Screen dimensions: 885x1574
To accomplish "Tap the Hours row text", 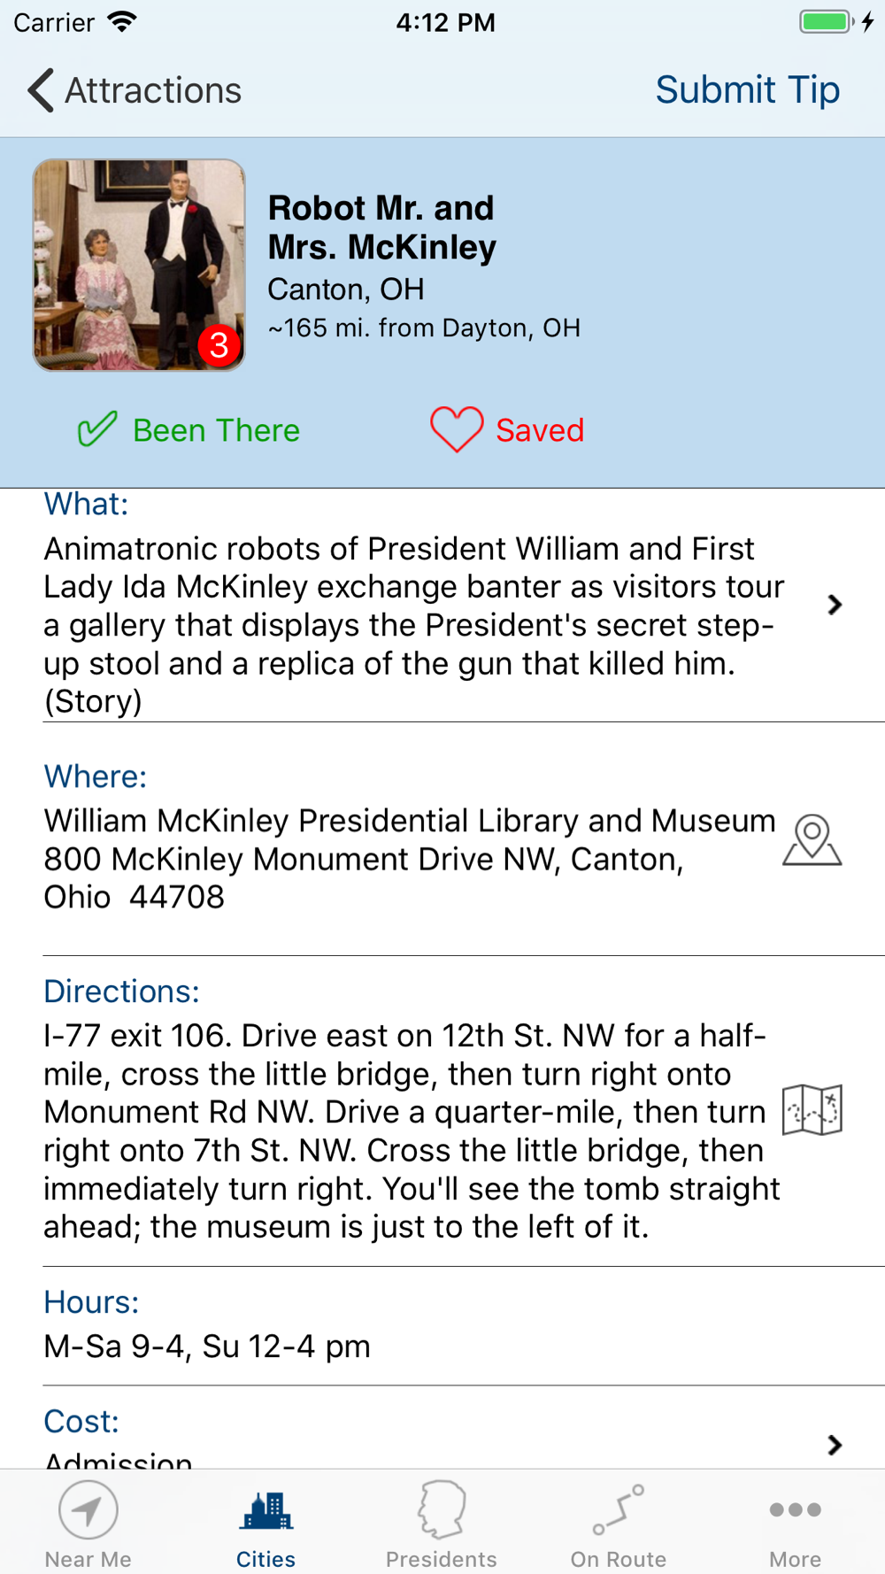I will pos(207,1346).
